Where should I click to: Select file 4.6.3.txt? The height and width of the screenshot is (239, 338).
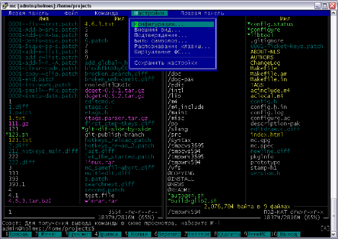coord(100,24)
